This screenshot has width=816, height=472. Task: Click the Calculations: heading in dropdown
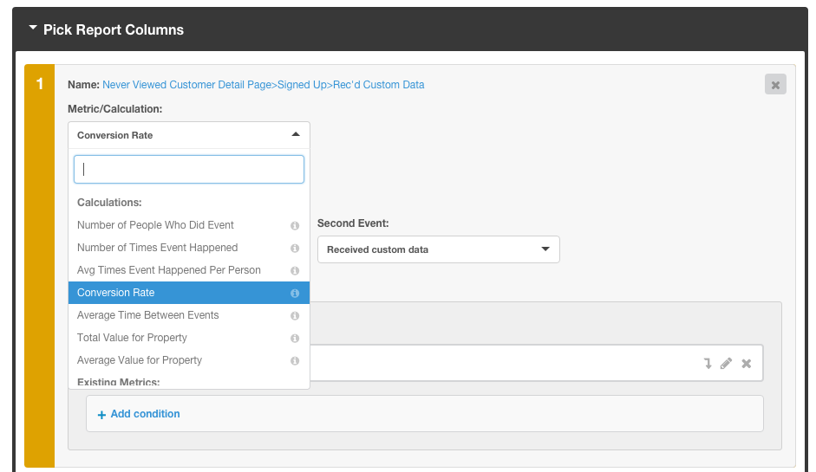pos(109,202)
